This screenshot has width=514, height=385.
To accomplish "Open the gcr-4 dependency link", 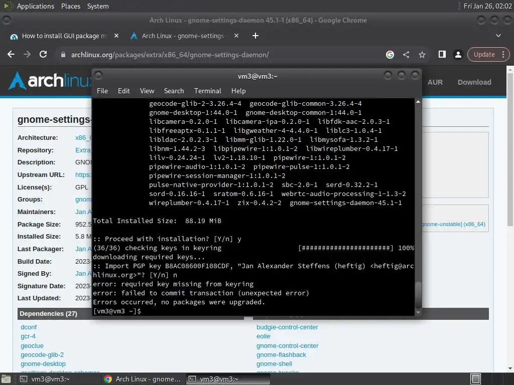I will click(x=28, y=336).
